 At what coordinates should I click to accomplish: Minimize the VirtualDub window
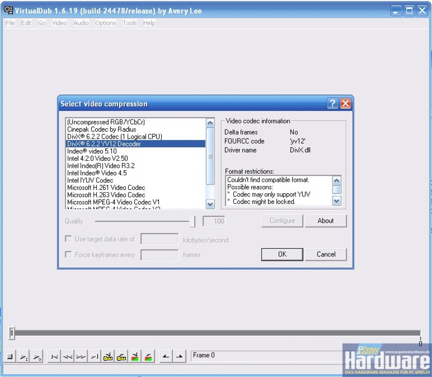point(396,11)
